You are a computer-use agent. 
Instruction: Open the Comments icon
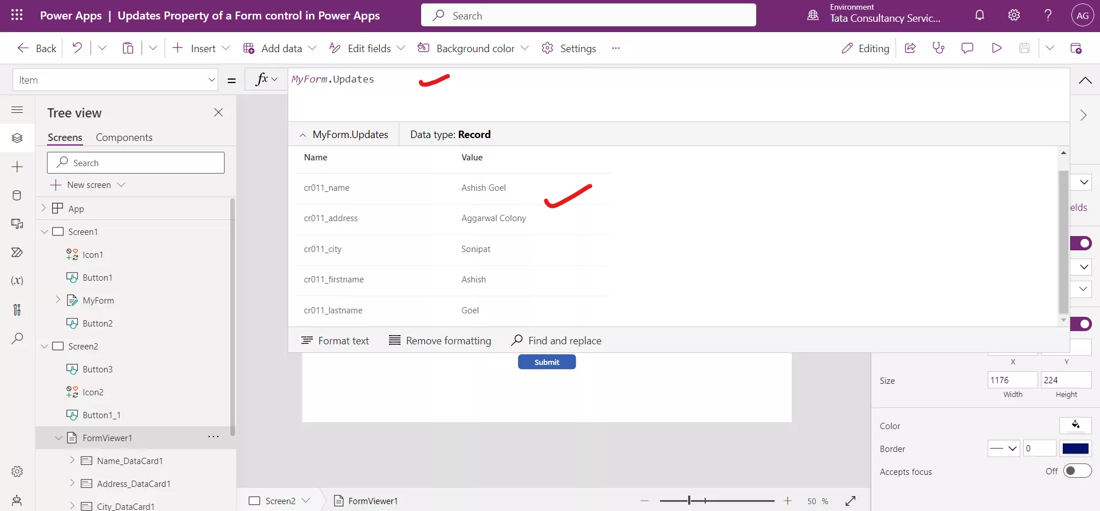coord(967,48)
